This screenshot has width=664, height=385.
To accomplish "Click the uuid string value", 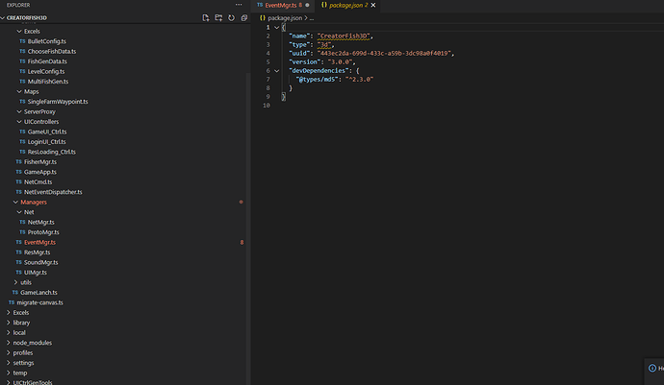I will tap(384, 53).
